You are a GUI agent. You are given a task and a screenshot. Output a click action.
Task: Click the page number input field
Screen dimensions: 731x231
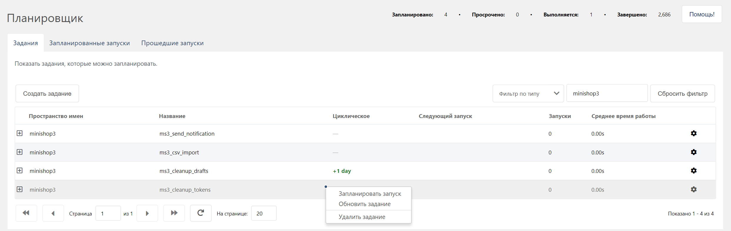[108, 213]
